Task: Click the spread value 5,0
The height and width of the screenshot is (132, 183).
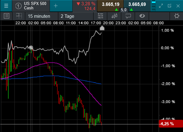Action: pos(124,10)
